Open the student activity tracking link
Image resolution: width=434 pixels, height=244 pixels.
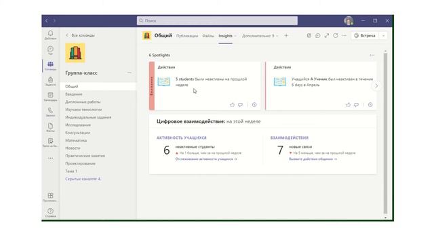[x=206, y=159]
